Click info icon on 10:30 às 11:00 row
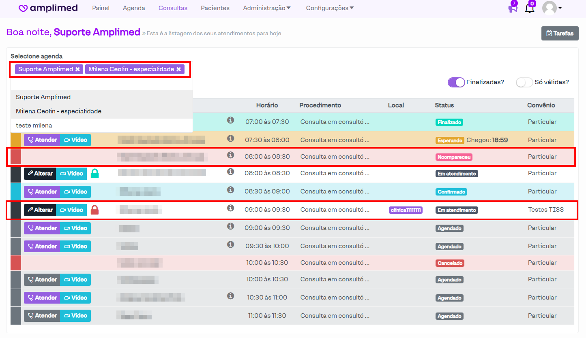The width and height of the screenshot is (586, 338). point(230,296)
